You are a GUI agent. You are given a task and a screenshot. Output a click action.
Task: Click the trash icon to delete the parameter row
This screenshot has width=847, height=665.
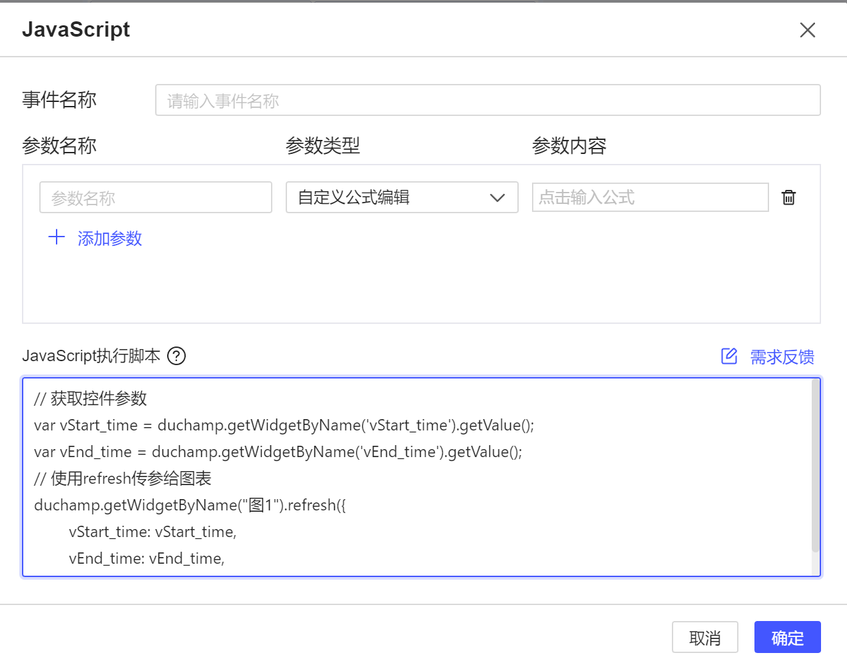[788, 197]
